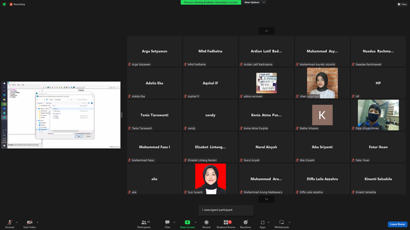Select the shared screen preview
The width and height of the screenshot is (410, 230).
(x=61, y=115)
